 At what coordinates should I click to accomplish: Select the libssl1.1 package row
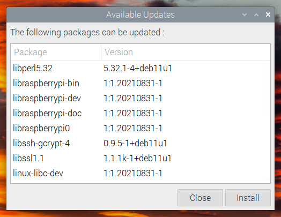(x=140, y=158)
